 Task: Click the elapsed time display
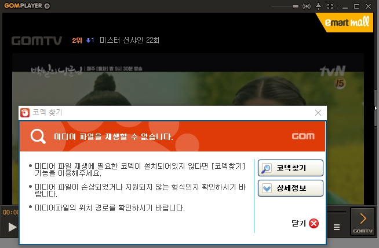10,212
